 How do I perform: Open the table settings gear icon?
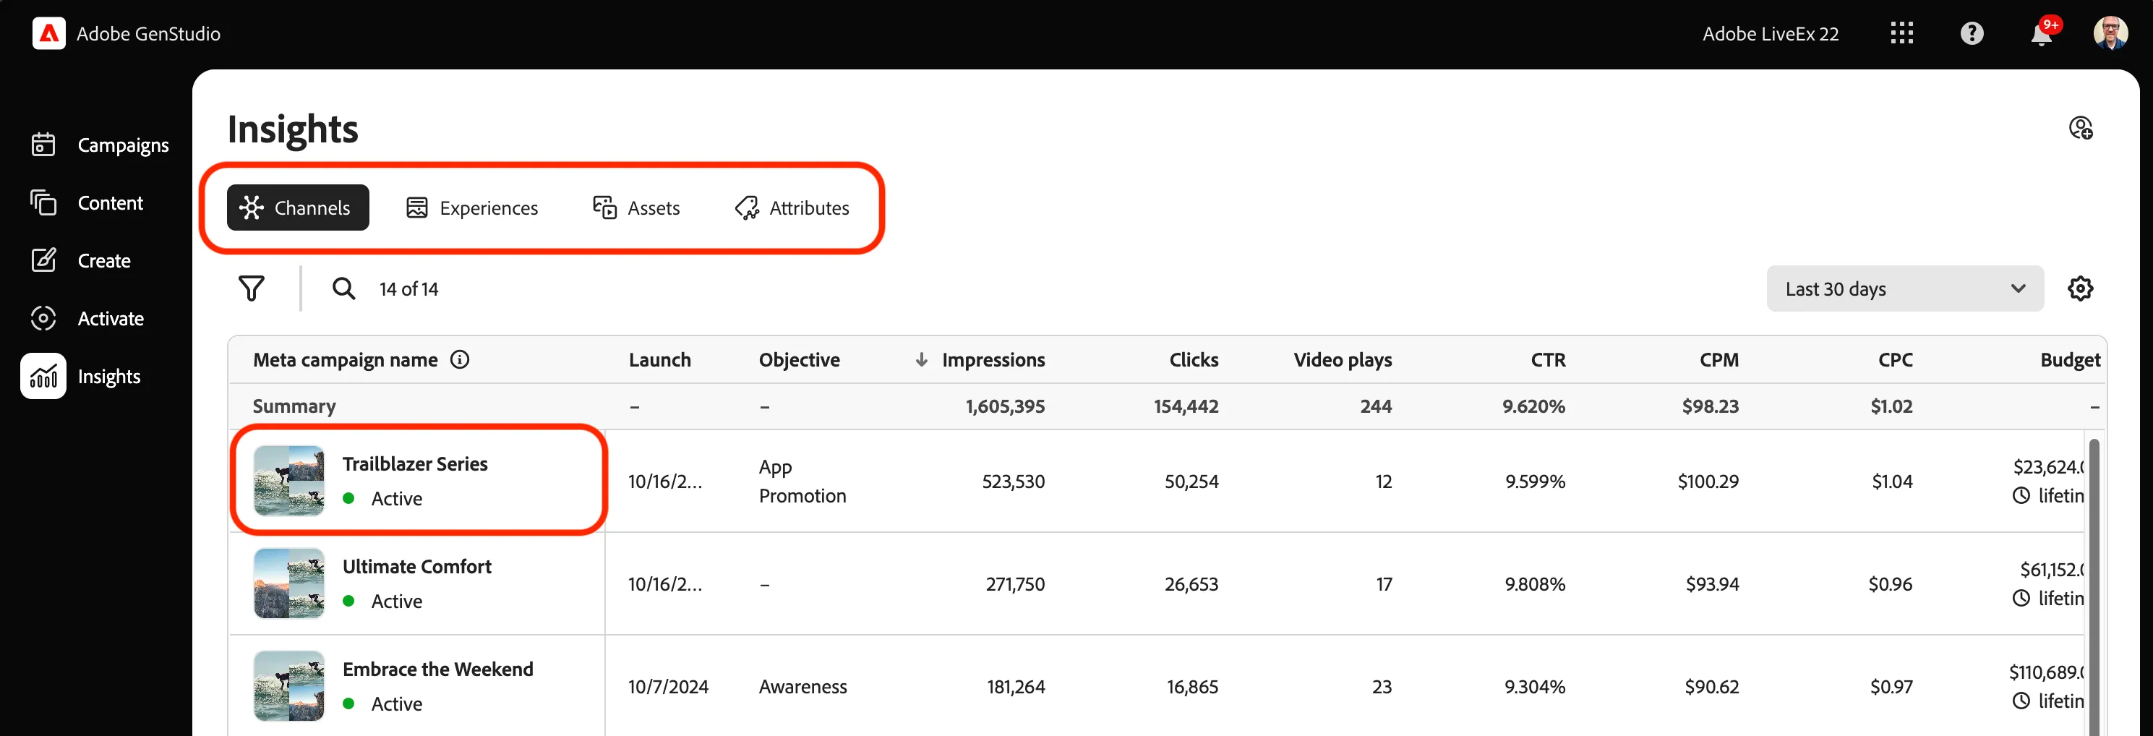pyautogui.click(x=2079, y=288)
